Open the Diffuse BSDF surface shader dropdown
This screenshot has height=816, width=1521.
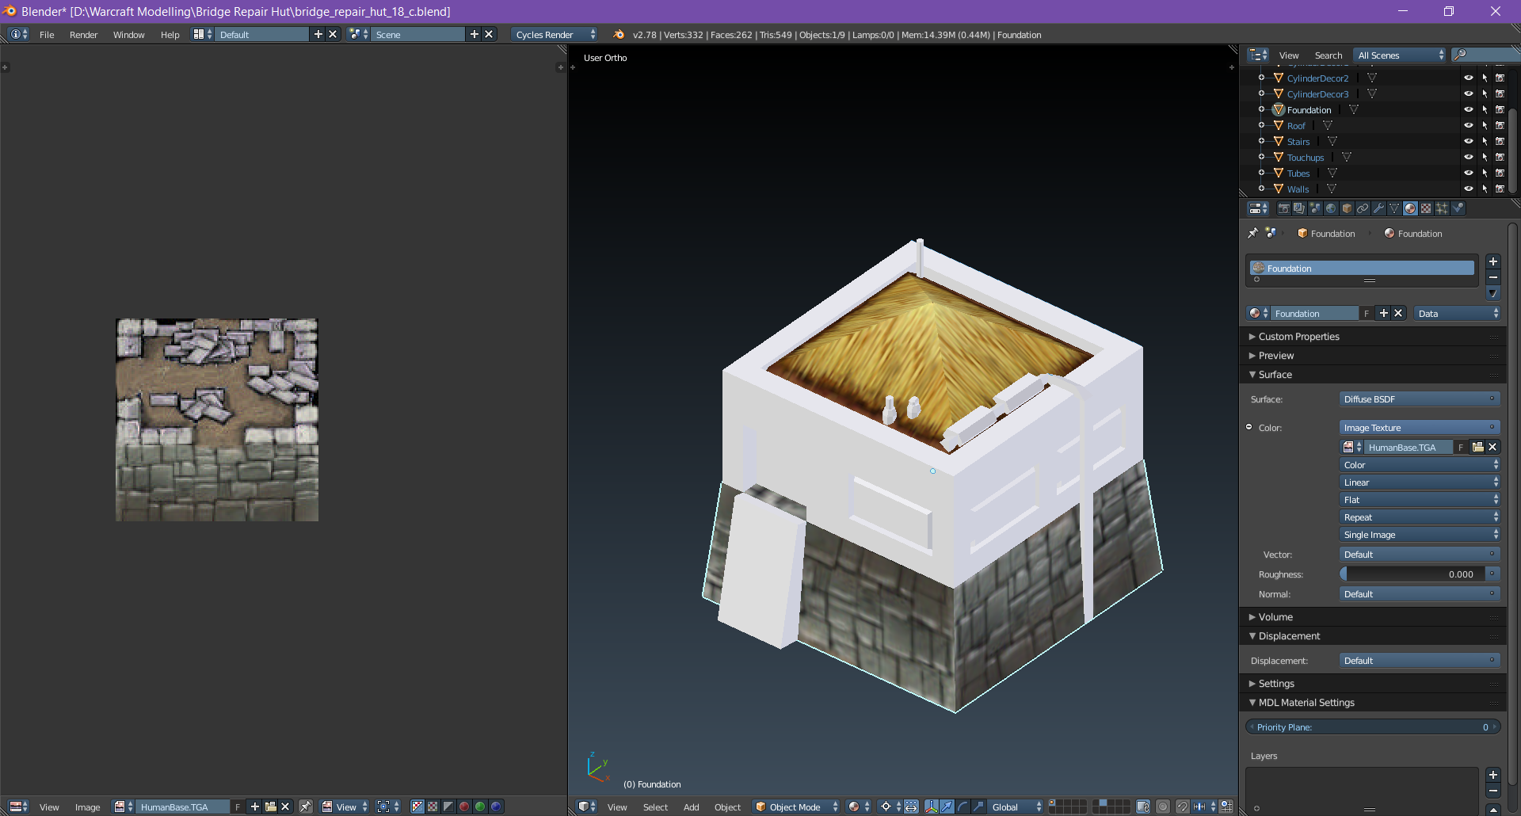(1420, 398)
